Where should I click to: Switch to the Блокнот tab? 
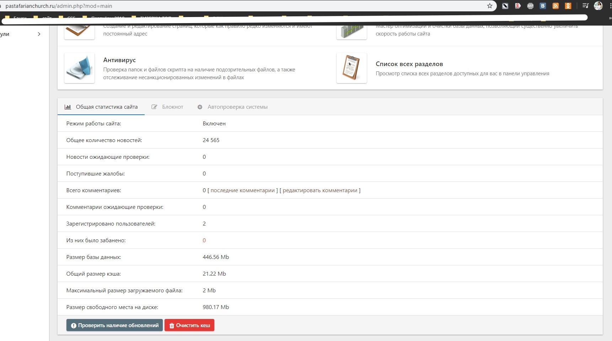[167, 107]
